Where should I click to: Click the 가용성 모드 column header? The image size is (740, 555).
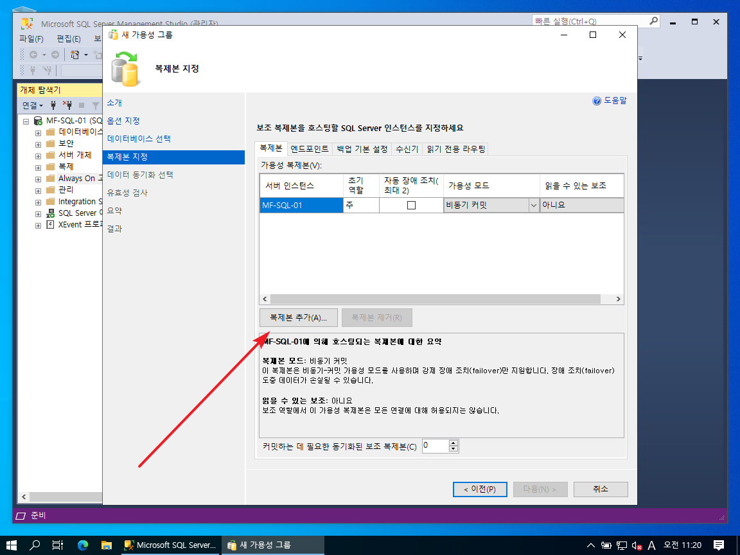[x=491, y=186]
